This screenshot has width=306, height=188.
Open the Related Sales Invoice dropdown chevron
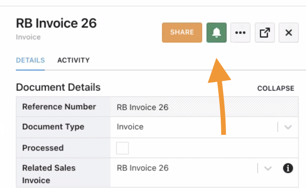pos(268,168)
